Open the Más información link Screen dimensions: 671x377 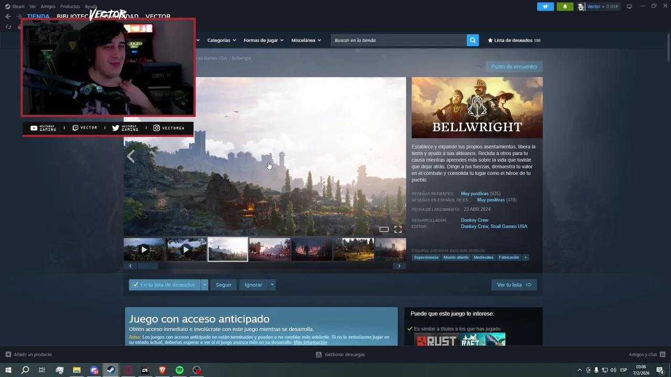pos(310,342)
